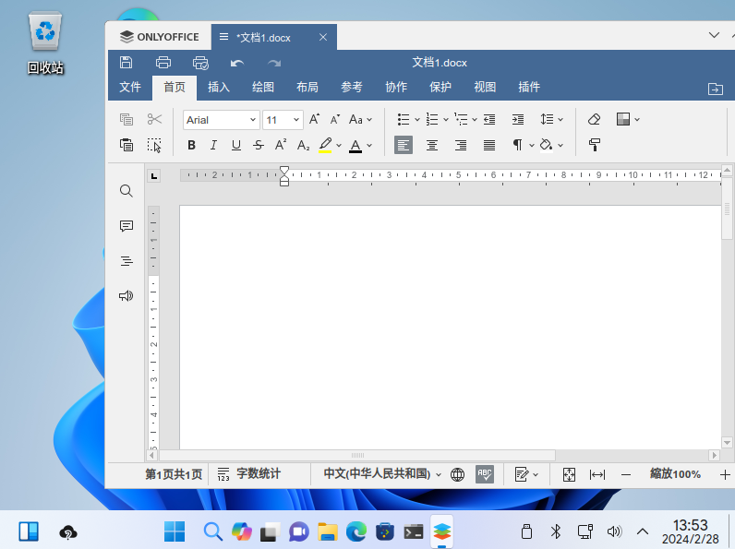Open the font size dropdown
The width and height of the screenshot is (735, 549).
pyautogui.click(x=283, y=120)
